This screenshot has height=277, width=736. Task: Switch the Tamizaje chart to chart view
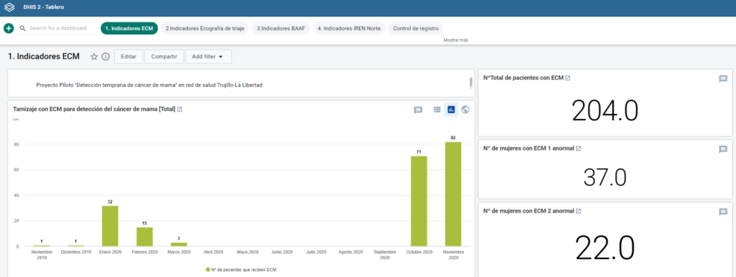coord(451,109)
